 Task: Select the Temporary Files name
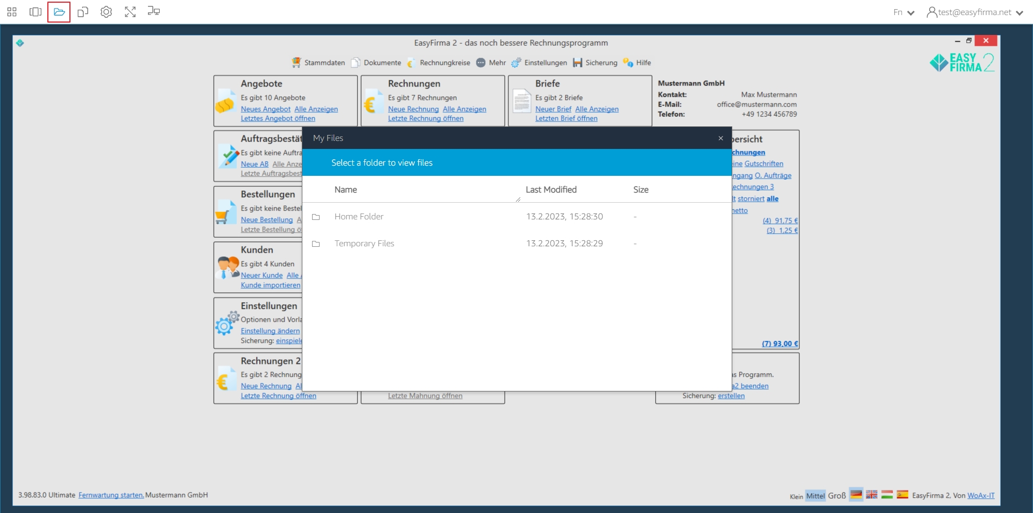point(364,244)
